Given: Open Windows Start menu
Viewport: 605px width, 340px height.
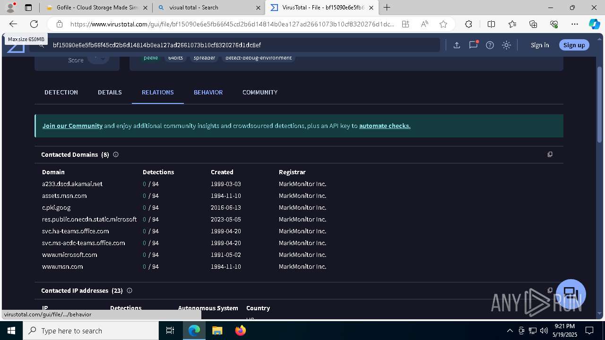Looking at the screenshot, I should coord(11,331).
